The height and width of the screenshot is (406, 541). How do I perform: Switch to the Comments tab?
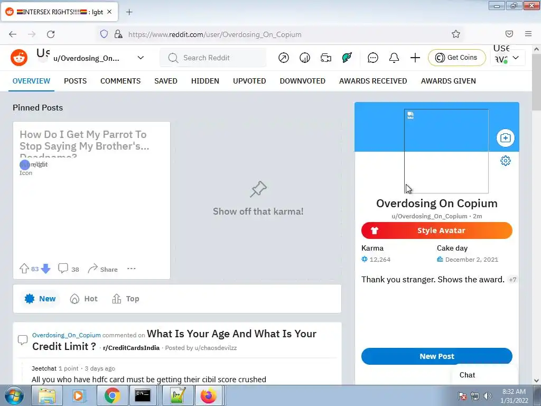(x=120, y=81)
